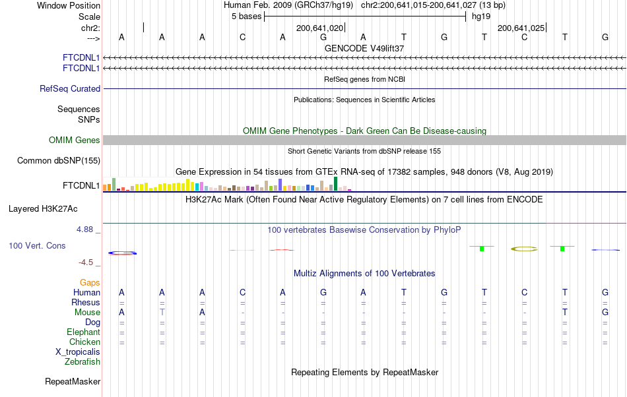This screenshot has width=627, height=397.
Task: Click the X_tropicalis species label
Action: tap(78, 352)
